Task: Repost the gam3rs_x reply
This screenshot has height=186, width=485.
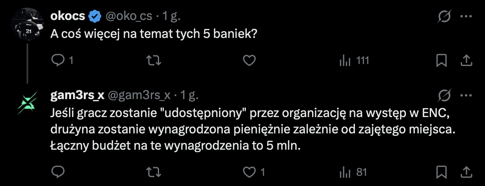Action: [153, 172]
